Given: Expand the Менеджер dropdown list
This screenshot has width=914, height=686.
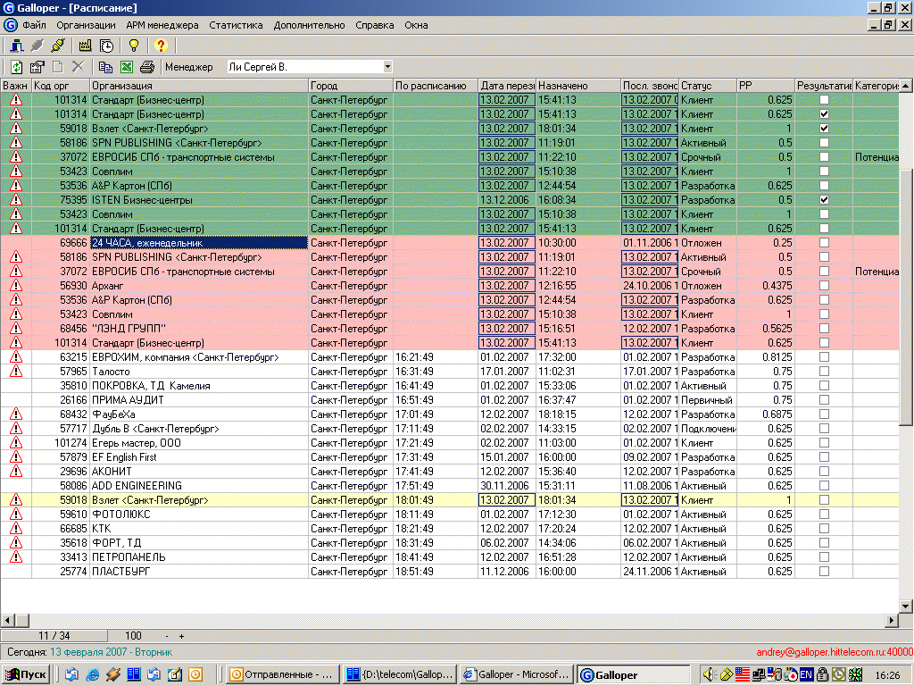Looking at the screenshot, I should tap(387, 67).
